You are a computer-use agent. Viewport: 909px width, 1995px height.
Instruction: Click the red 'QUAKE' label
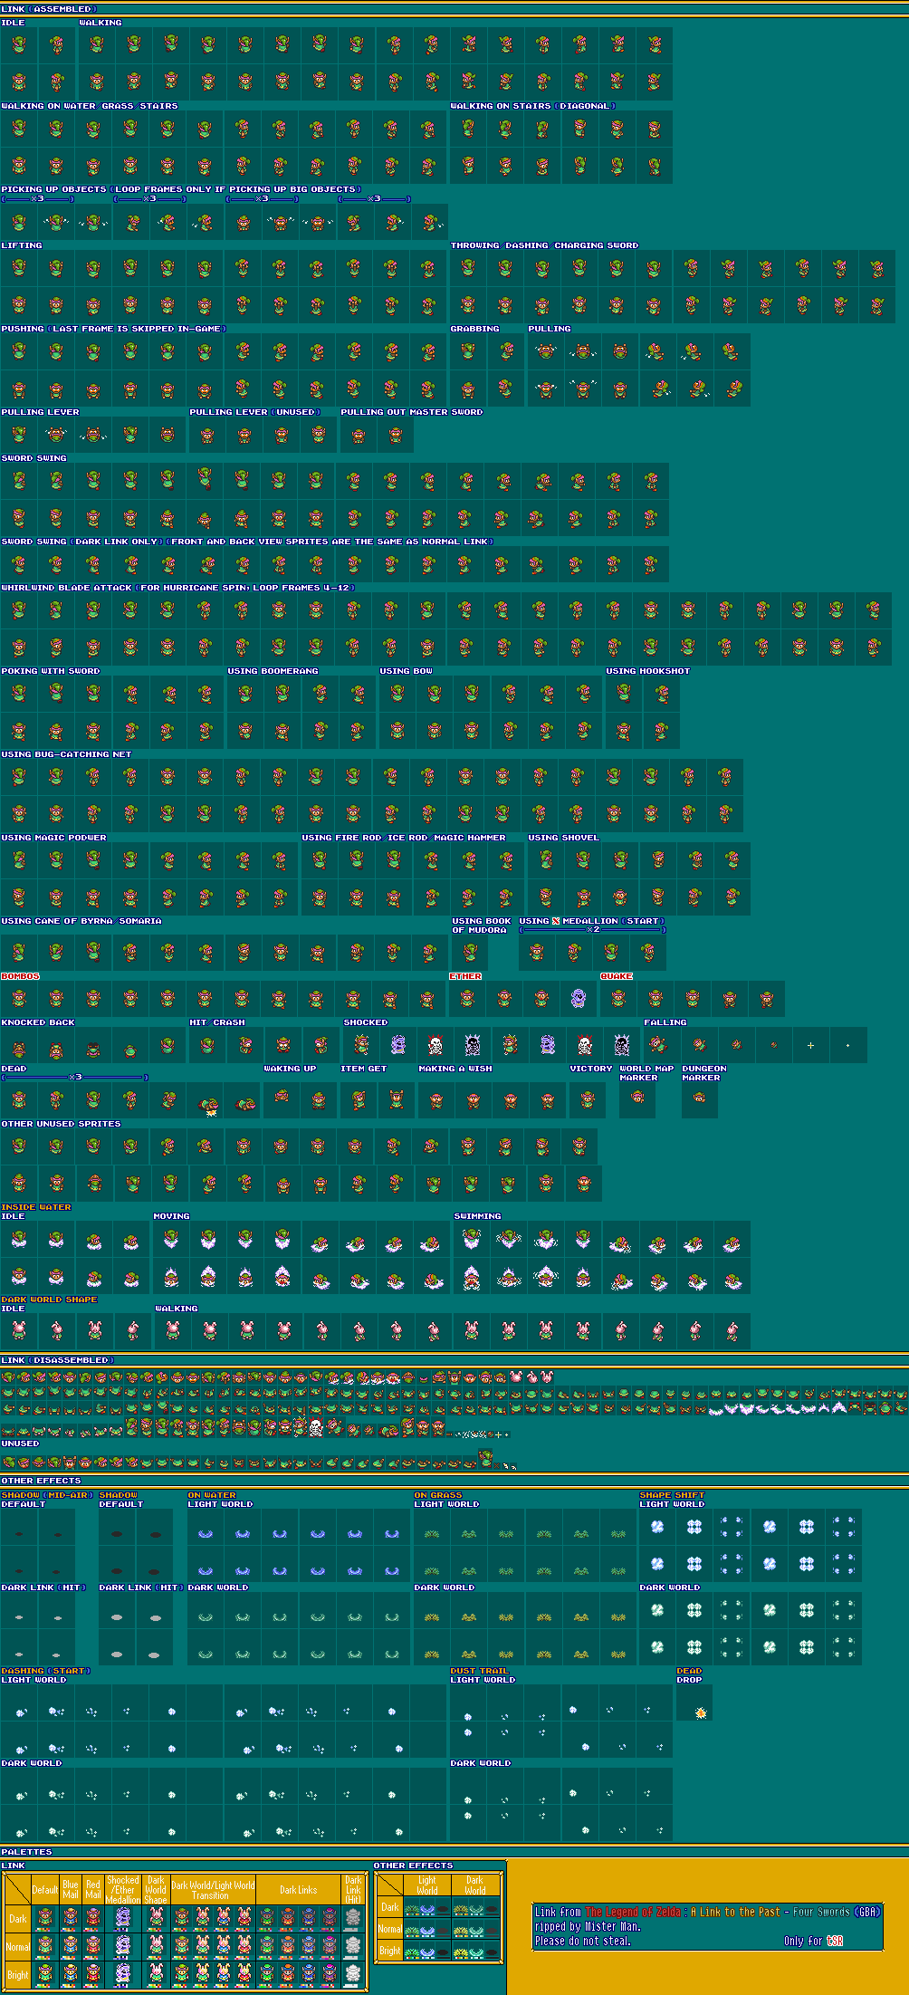(x=617, y=976)
